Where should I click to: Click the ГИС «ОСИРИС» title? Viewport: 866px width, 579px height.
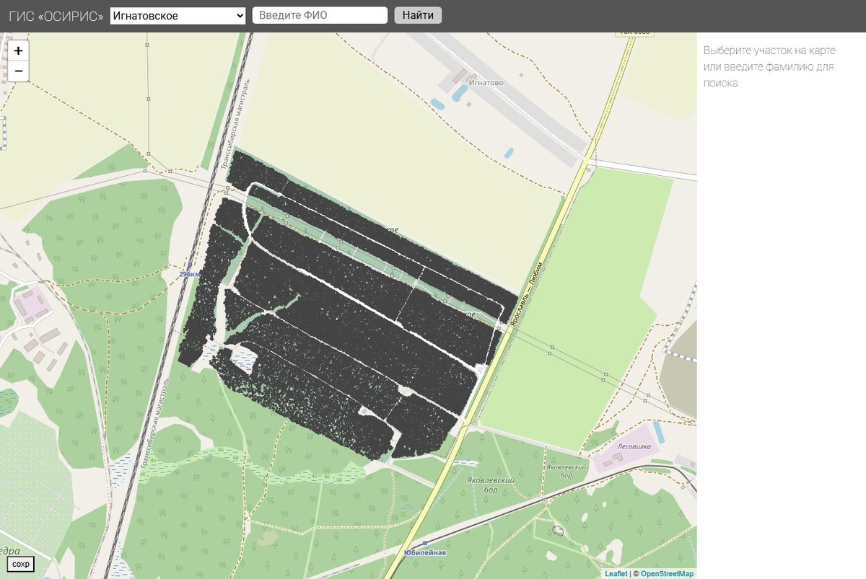point(56,16)
